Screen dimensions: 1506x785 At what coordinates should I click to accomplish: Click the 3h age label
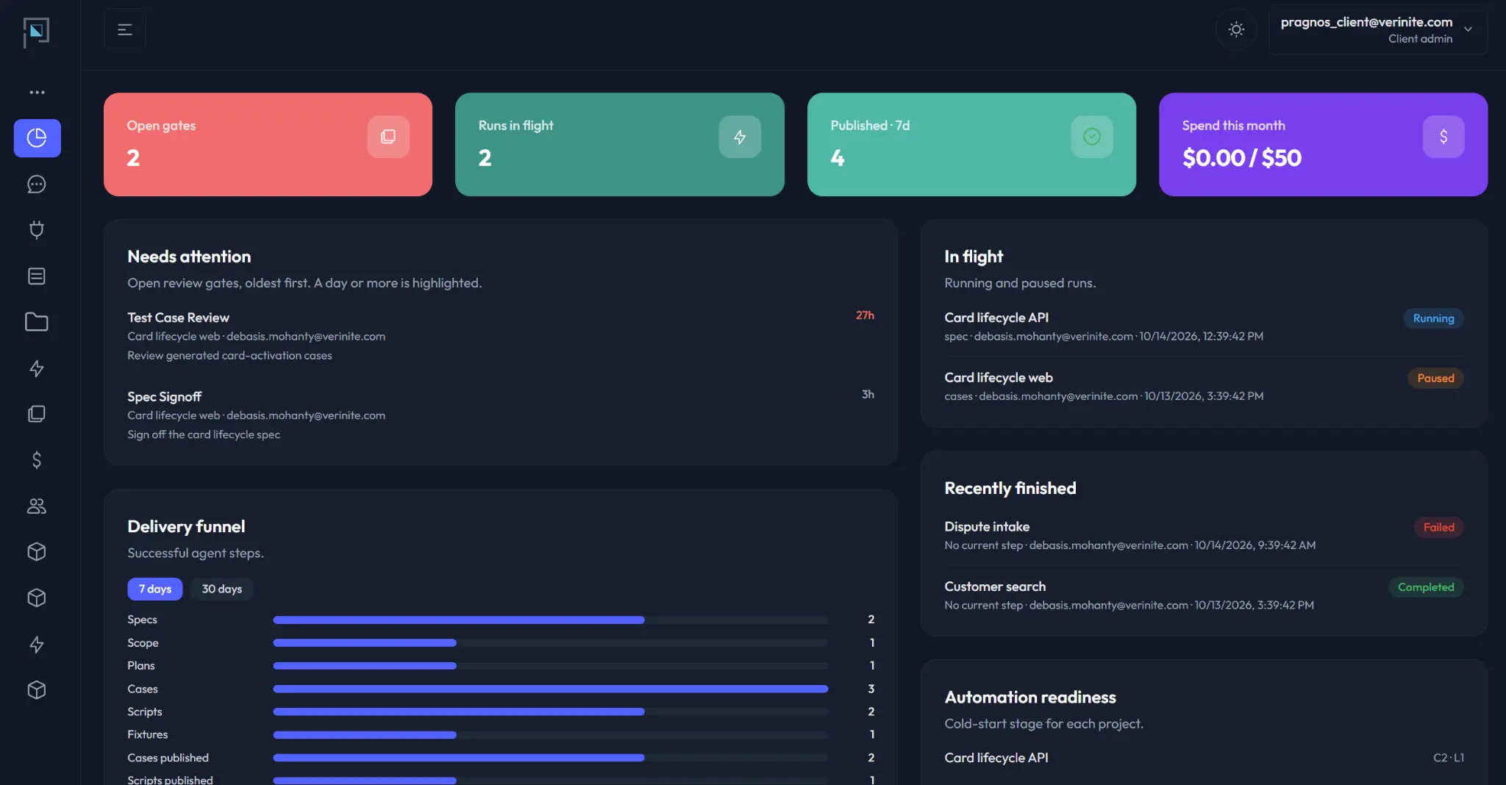tap(868, 394)
